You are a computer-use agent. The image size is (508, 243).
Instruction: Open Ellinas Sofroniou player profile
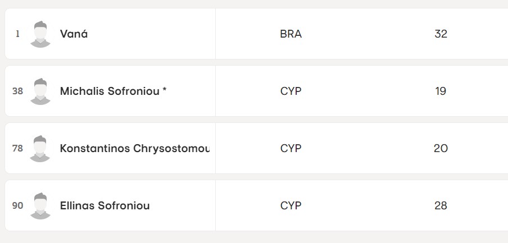pyautogui.click(x=105, y=206)
